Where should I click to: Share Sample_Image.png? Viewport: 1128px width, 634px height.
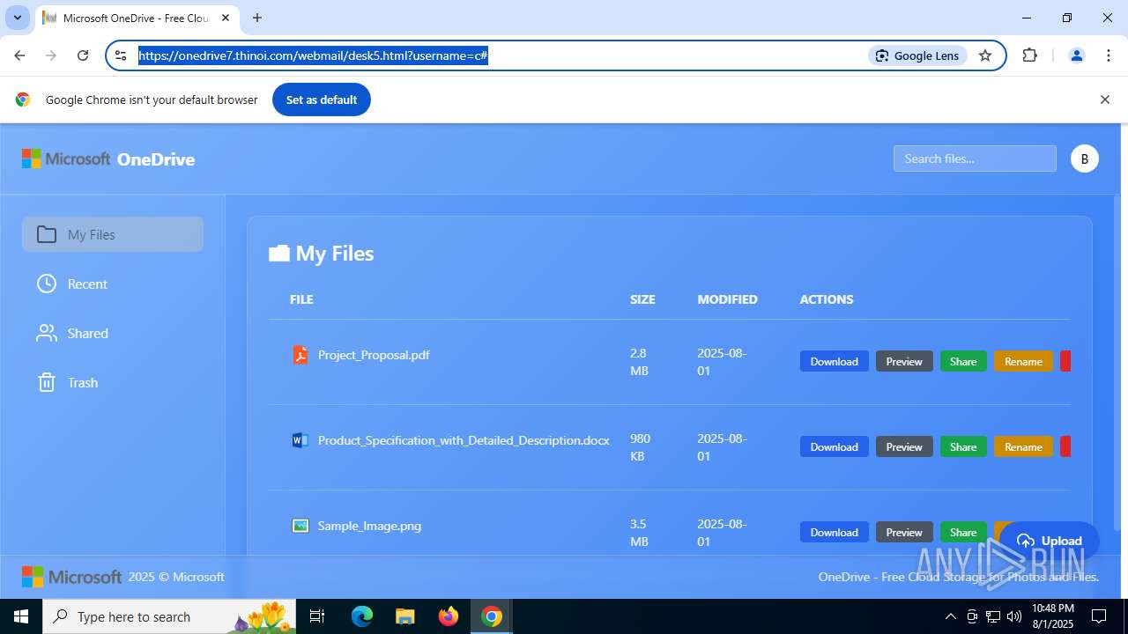click(x=963, y=532)
